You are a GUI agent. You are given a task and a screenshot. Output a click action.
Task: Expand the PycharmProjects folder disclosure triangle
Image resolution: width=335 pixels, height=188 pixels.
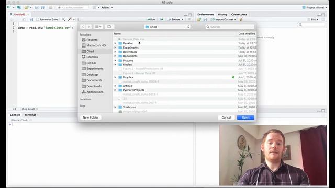(115, 90)
